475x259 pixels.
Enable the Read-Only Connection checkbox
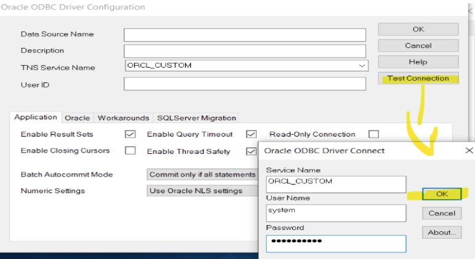(x=373, y=134)
